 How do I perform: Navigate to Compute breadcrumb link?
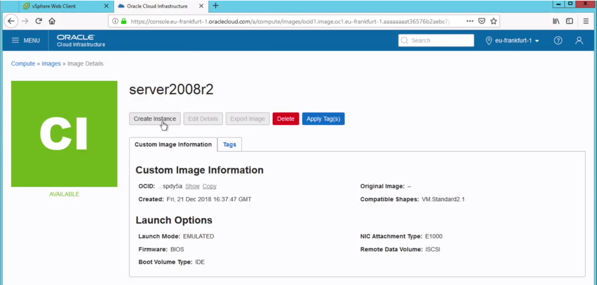23,64
